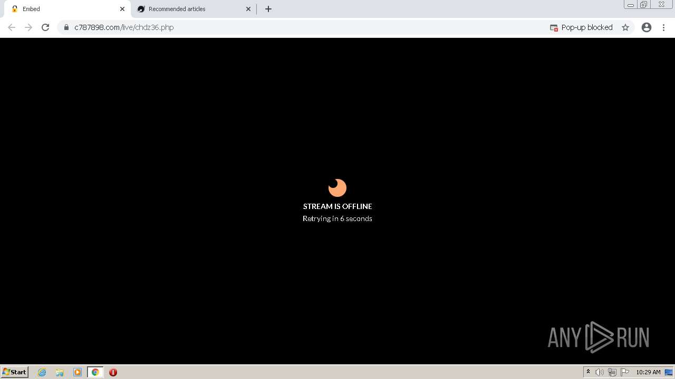This screenshot has width=675, height=379.
Task: Open the Action Center flag icon
Action: [625, 372]
